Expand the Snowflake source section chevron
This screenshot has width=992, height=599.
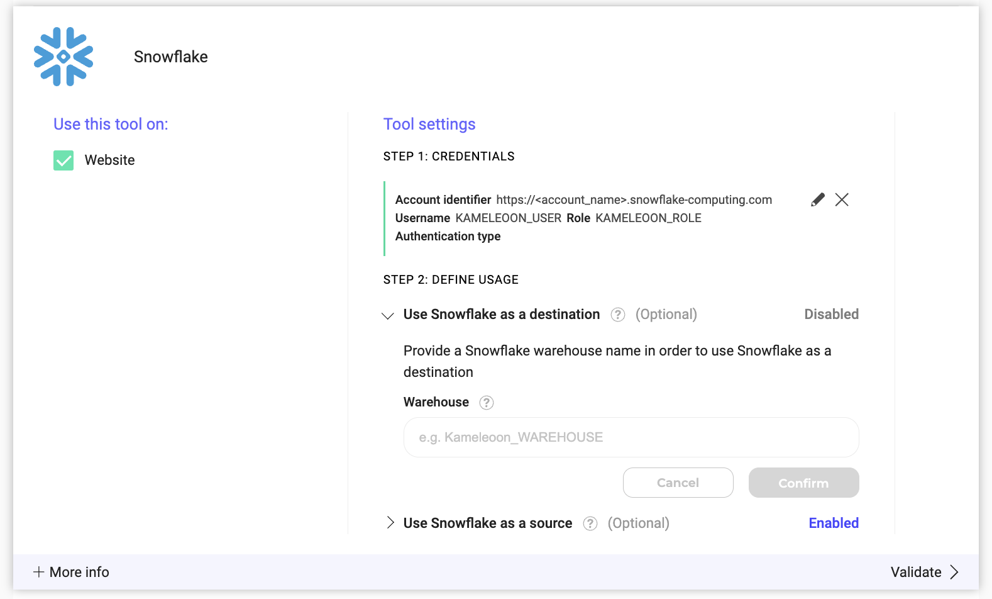tap(390, 523)
